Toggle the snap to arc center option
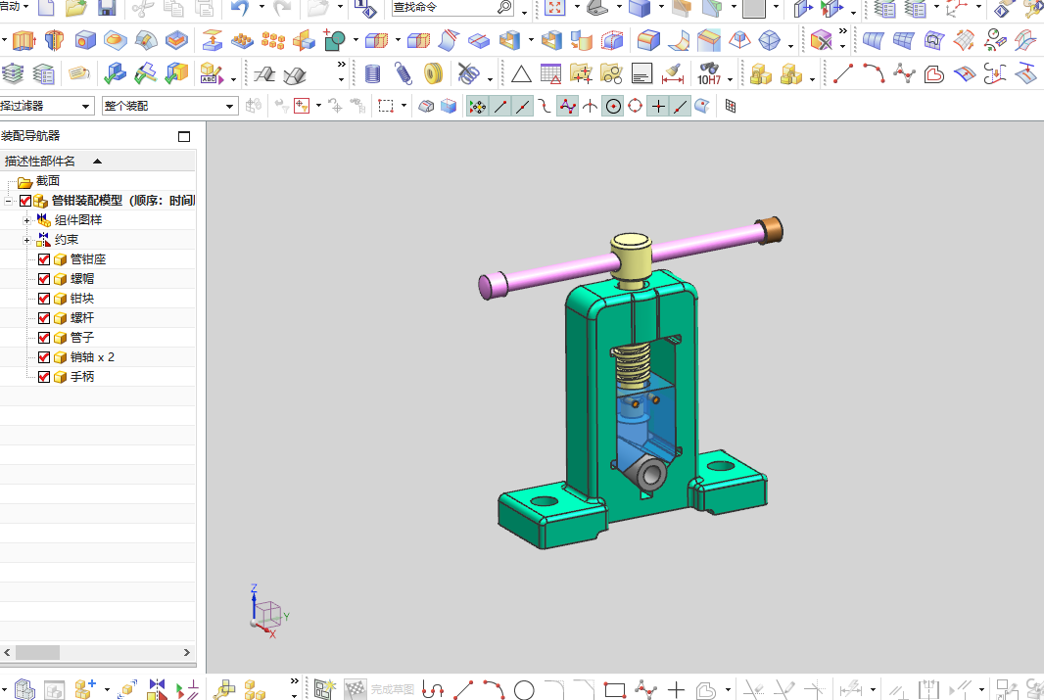Viewport: 1044px width, 700px height. pyautogui.click(x=613, y=107)
